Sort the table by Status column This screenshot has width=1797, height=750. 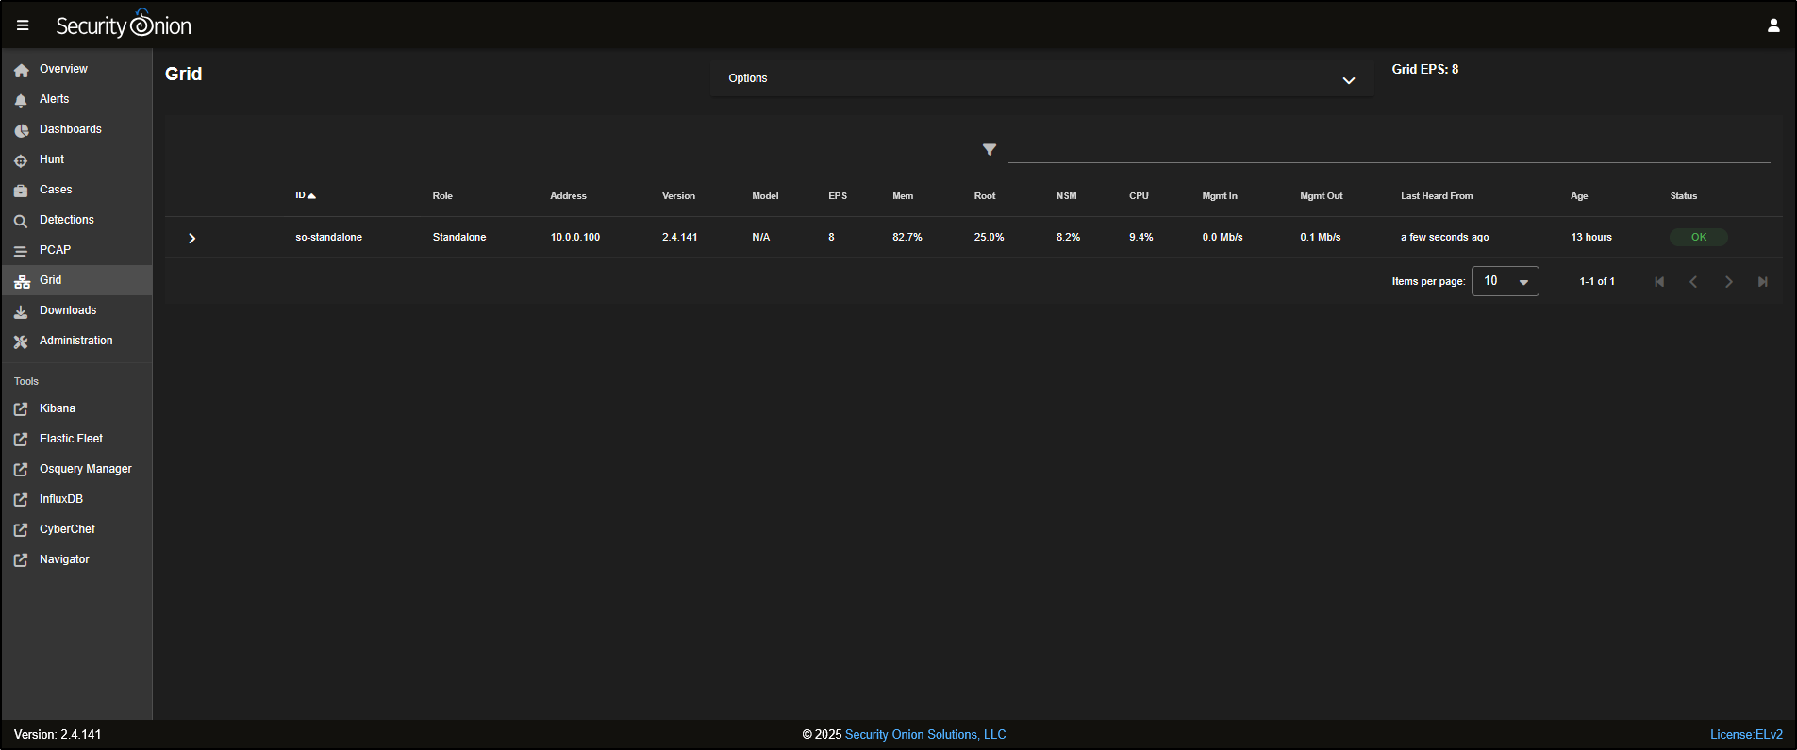point(1683,196)
